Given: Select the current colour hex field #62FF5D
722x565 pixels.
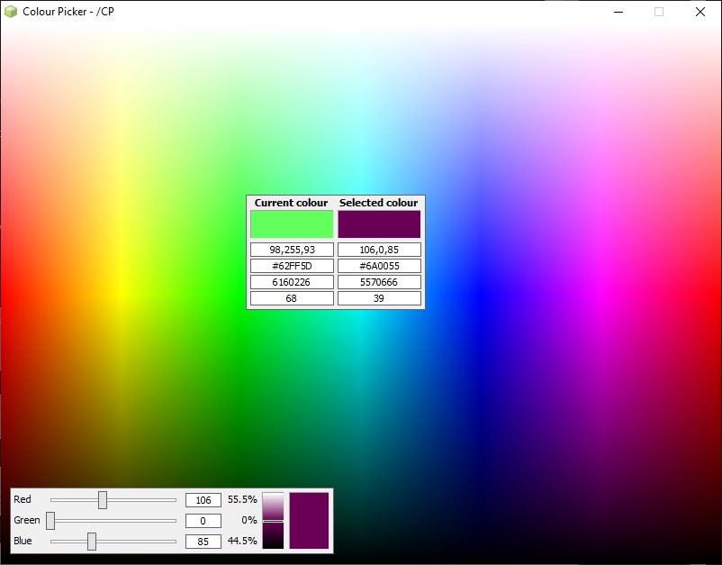Looking at the screenshot, I should point(292,266).
